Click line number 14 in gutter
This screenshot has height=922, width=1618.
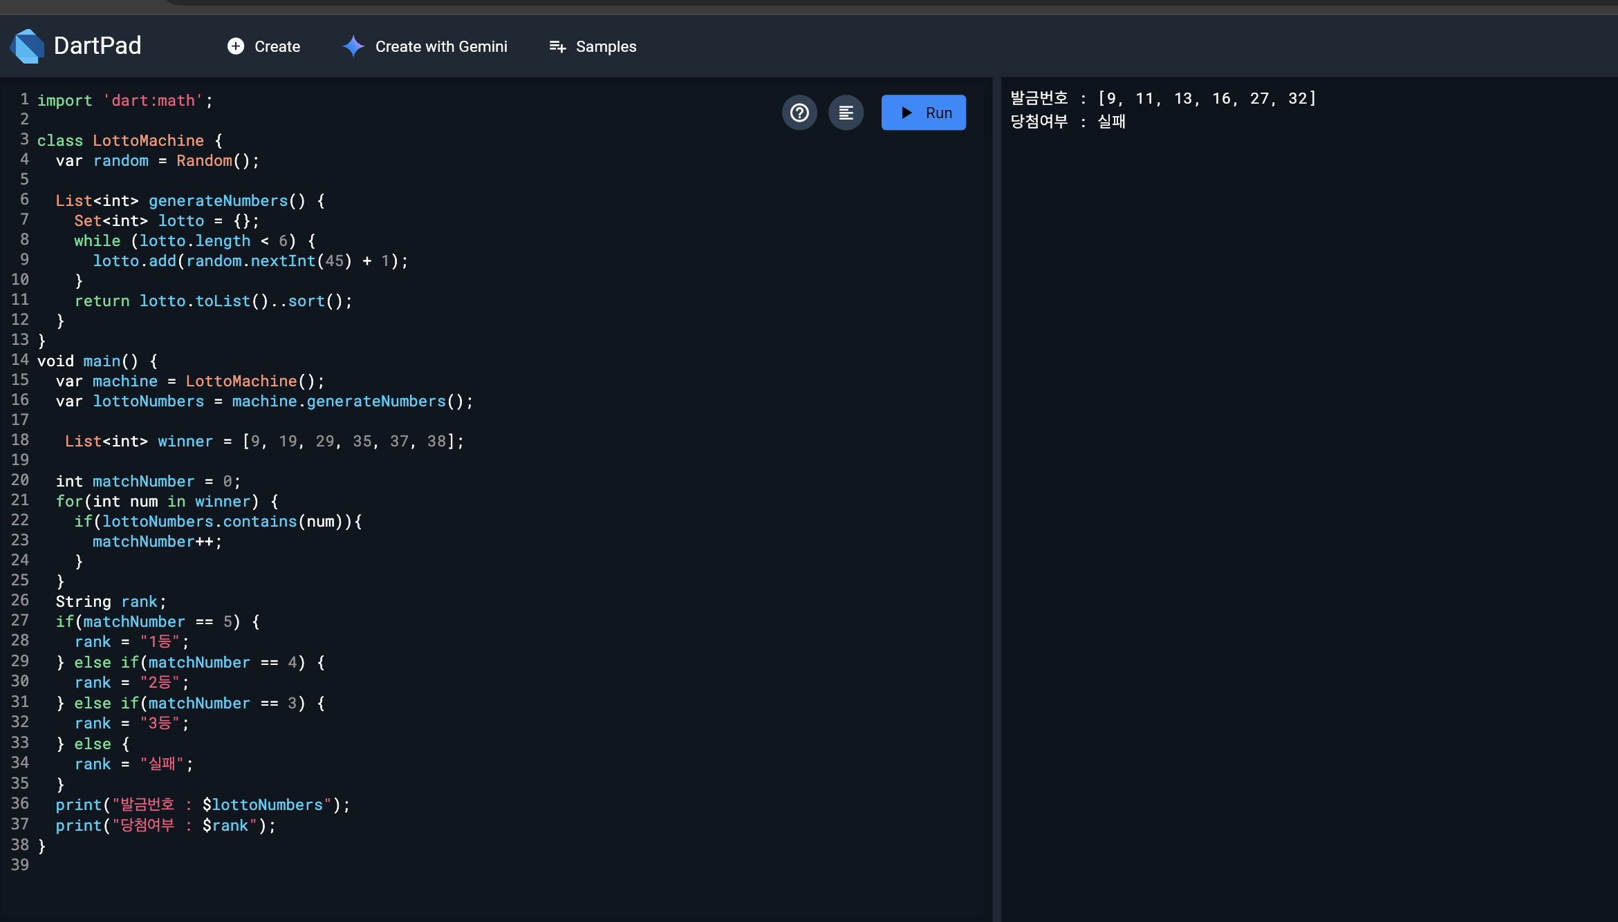coord(20,360)
